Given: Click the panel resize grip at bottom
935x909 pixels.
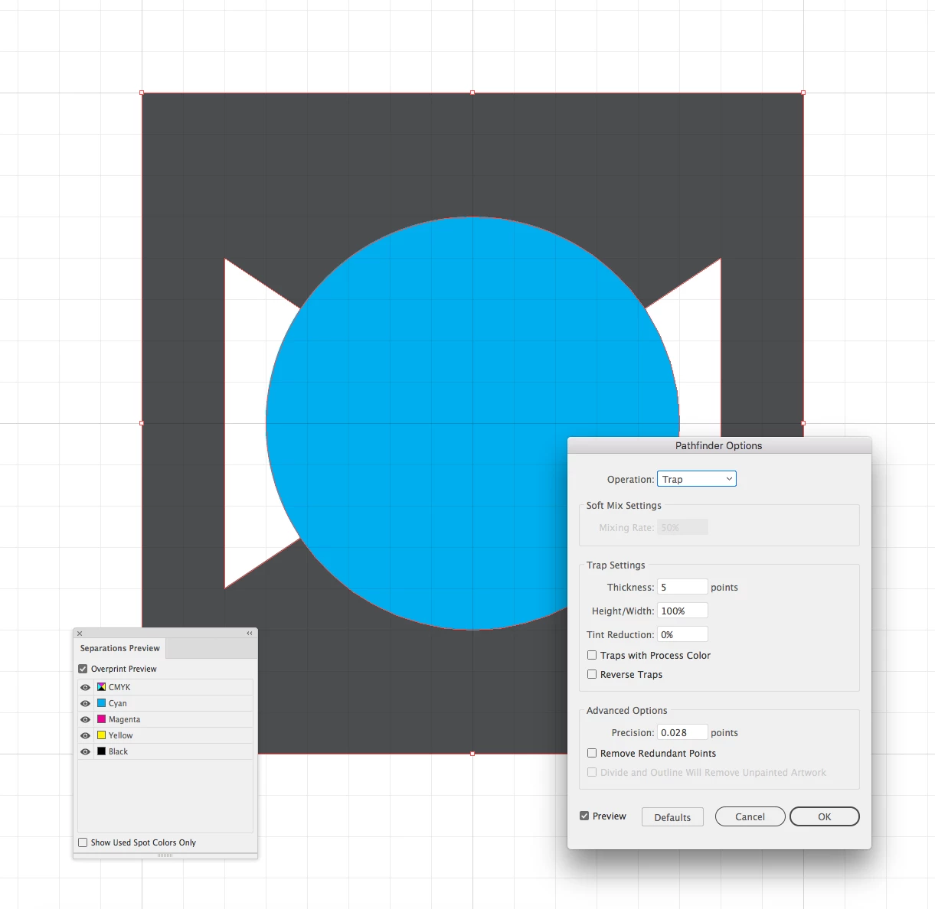Looking at the screenshot, I should (x=165, y=855).
